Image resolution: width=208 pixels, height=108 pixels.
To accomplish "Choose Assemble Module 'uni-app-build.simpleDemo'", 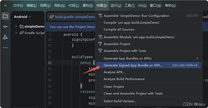I will click(149, 37).
